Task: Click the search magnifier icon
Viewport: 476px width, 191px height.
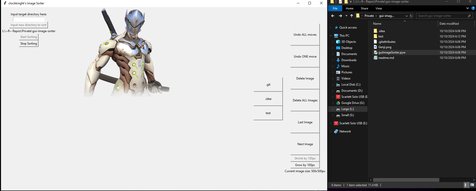Action: (469, 16)
